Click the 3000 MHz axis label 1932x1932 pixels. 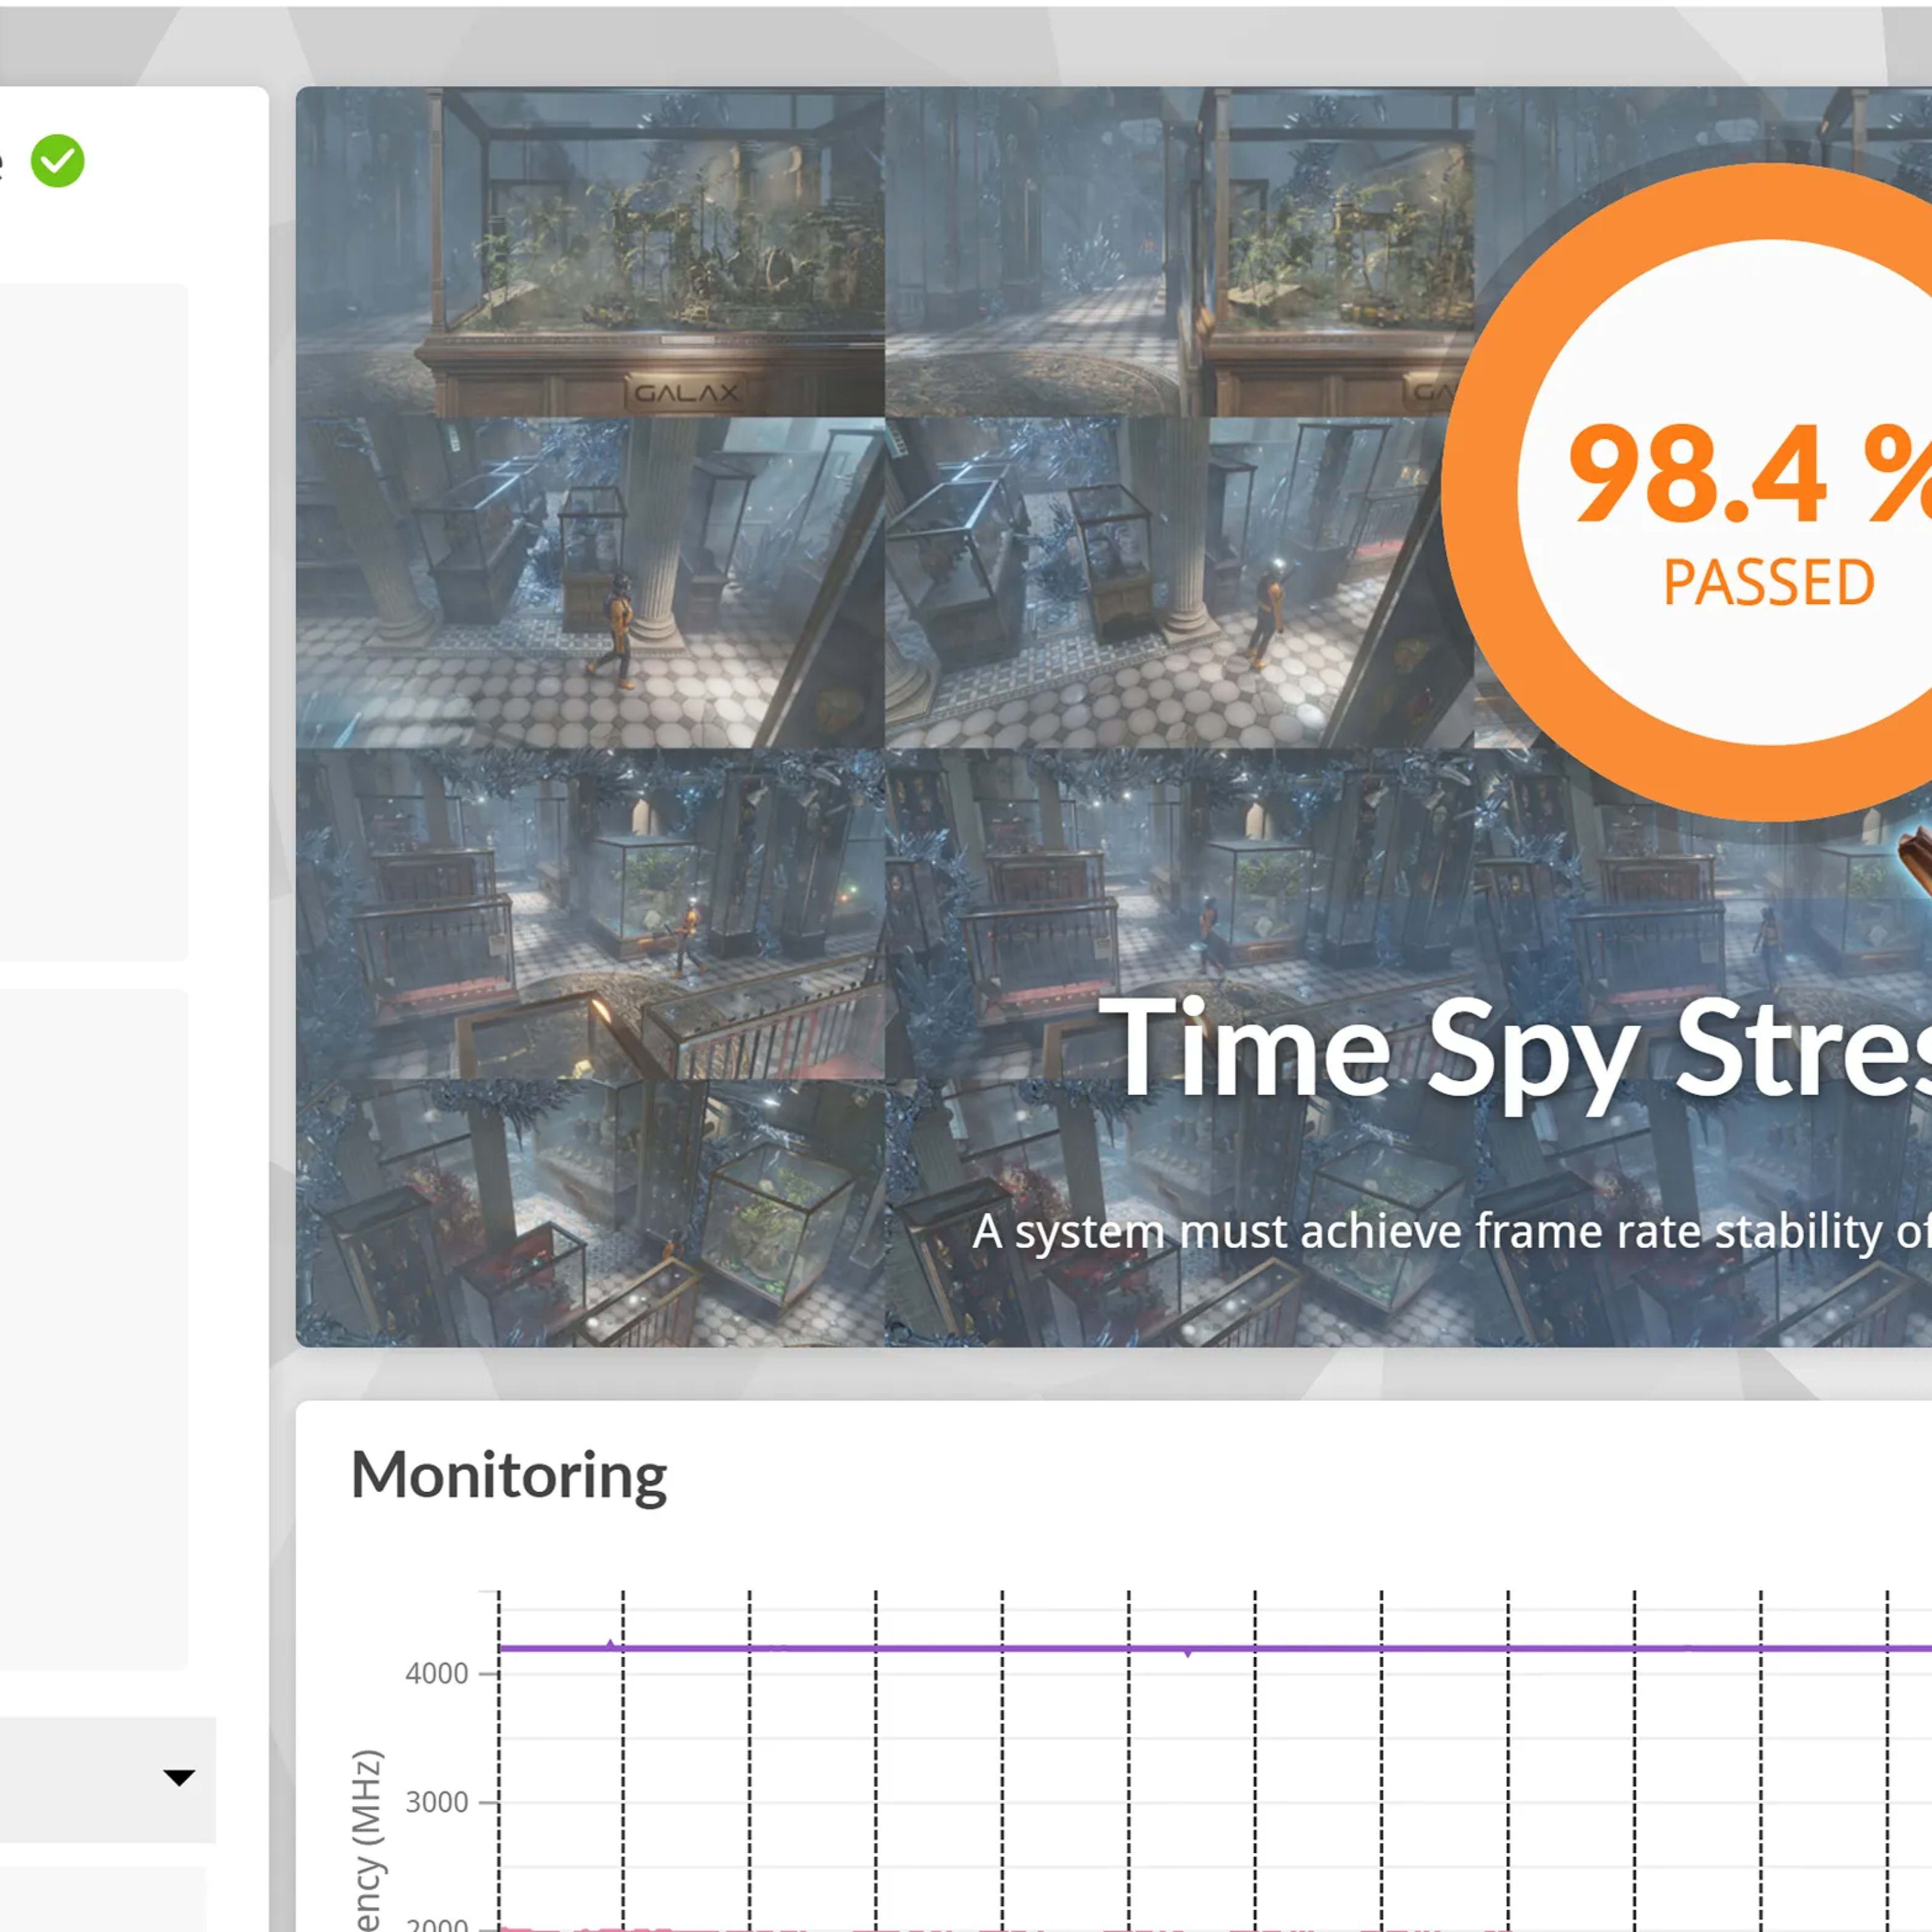pos(437,1802)
